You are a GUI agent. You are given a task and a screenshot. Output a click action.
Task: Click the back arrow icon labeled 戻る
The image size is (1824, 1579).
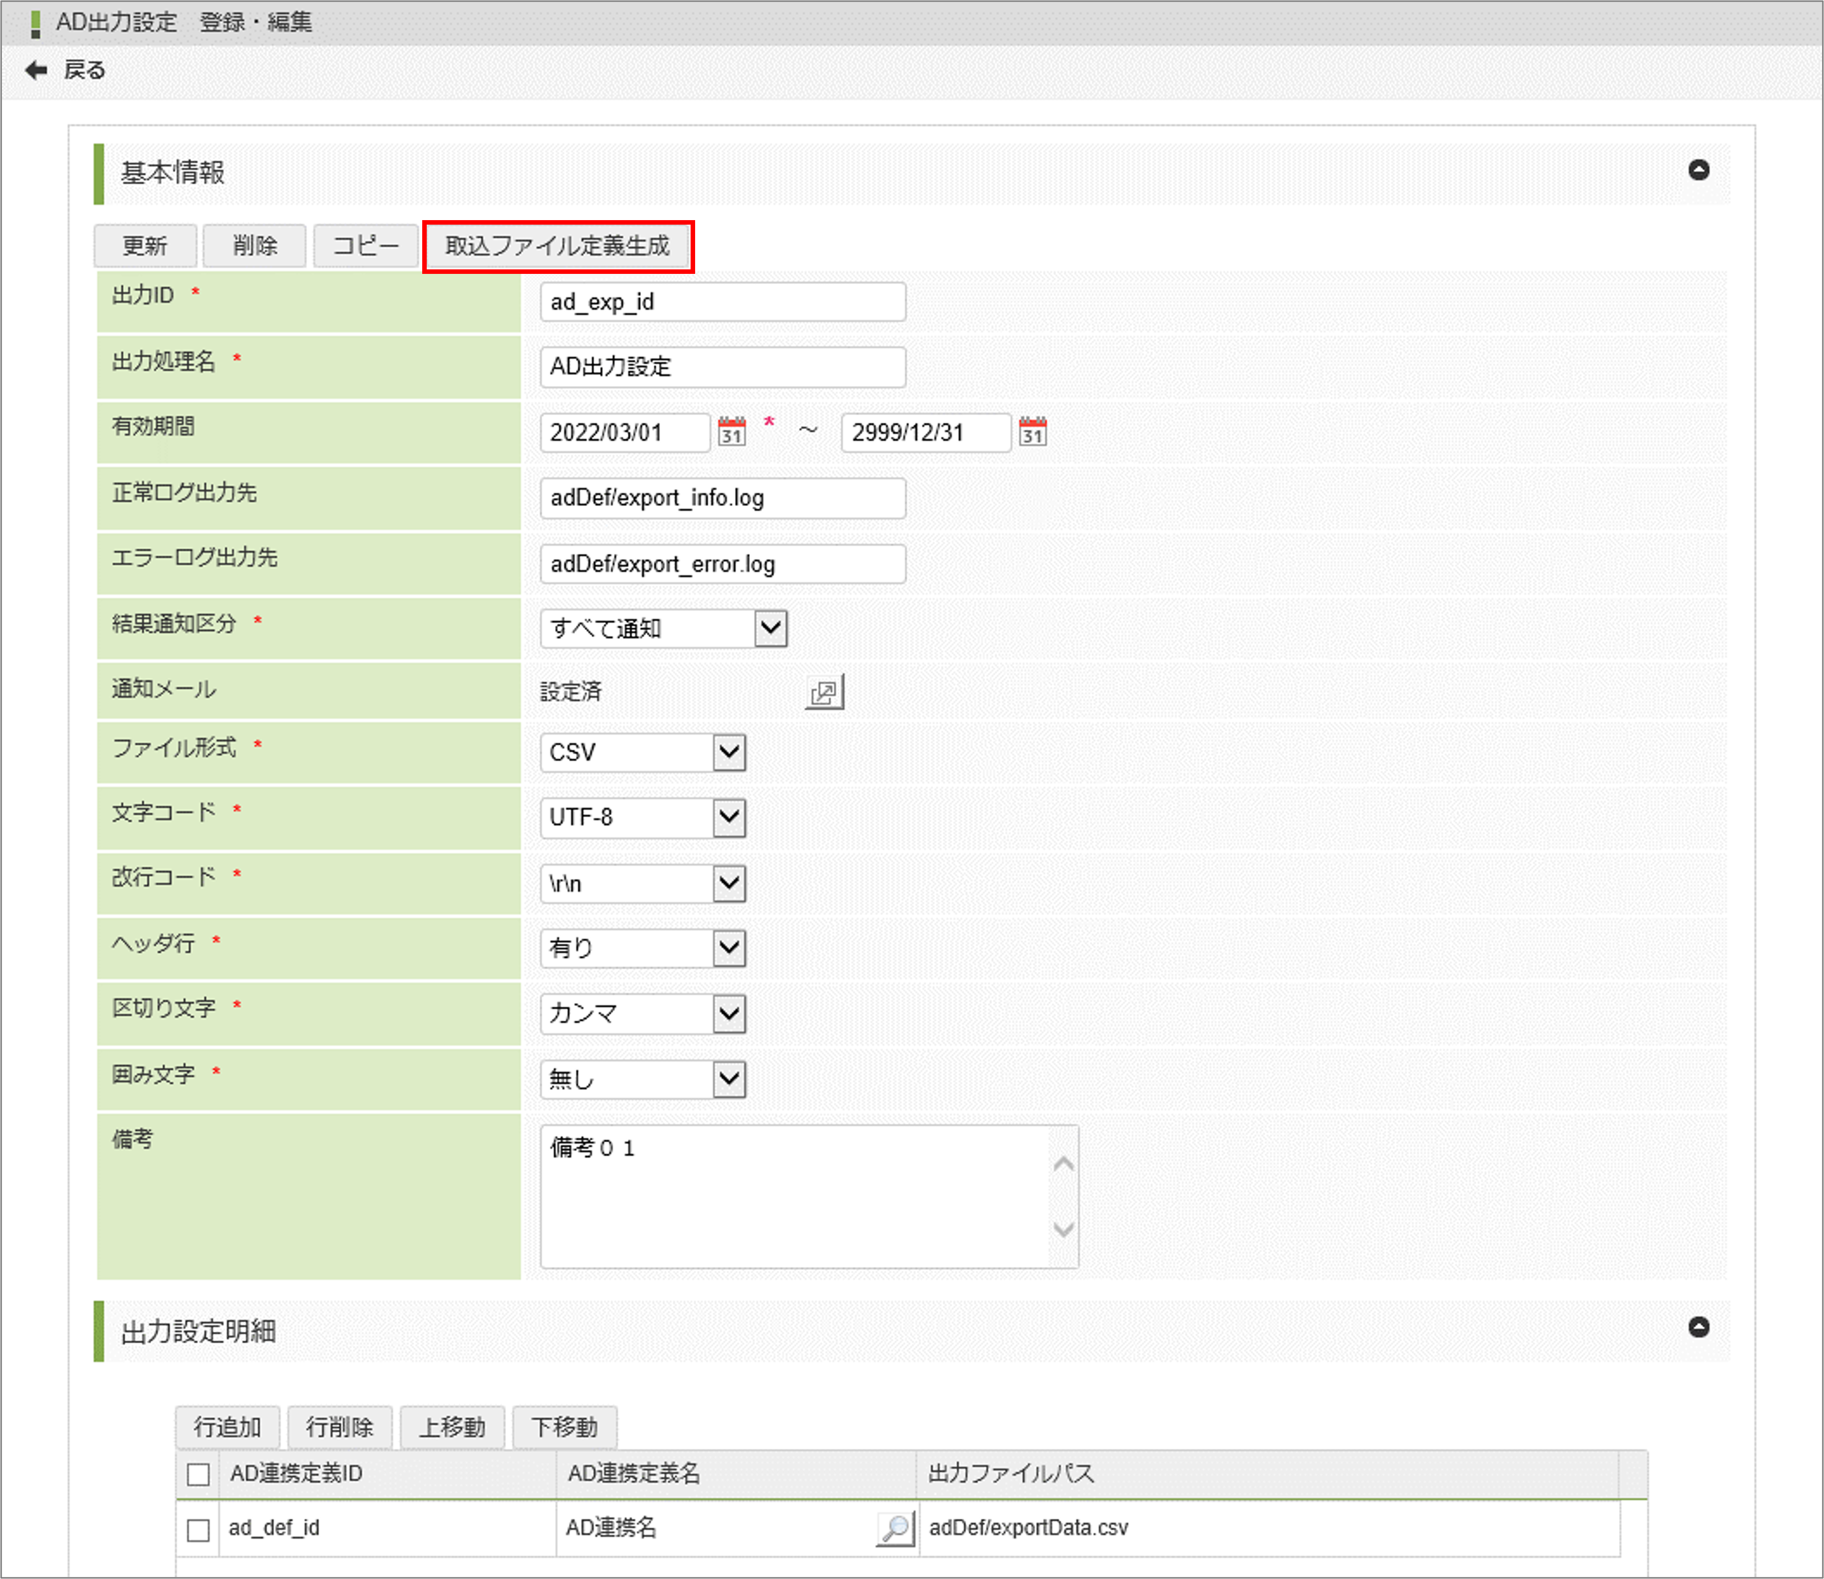coord(36,70)
